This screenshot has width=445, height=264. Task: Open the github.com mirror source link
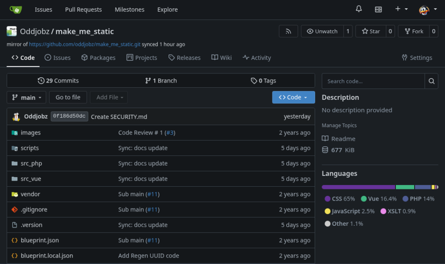(84, 44)
